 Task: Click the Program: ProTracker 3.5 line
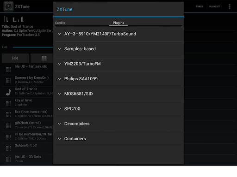(x=21, y=35)
